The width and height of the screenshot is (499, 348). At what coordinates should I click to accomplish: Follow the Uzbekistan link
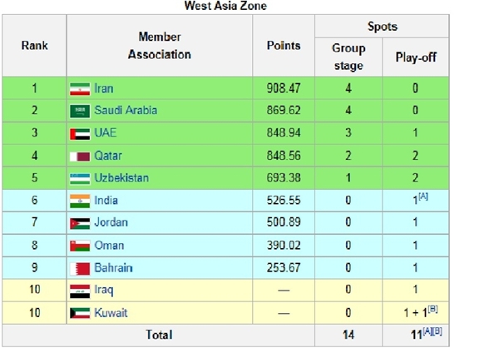click(x=121, y=178)
